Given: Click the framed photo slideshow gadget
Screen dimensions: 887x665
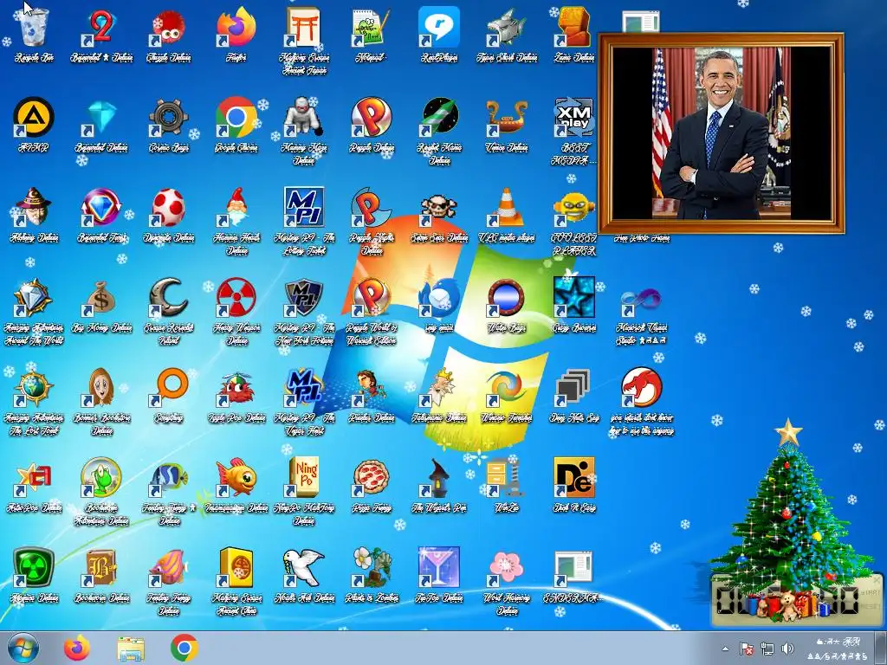Looking at the screenshot, I should [x=722, y=133].
